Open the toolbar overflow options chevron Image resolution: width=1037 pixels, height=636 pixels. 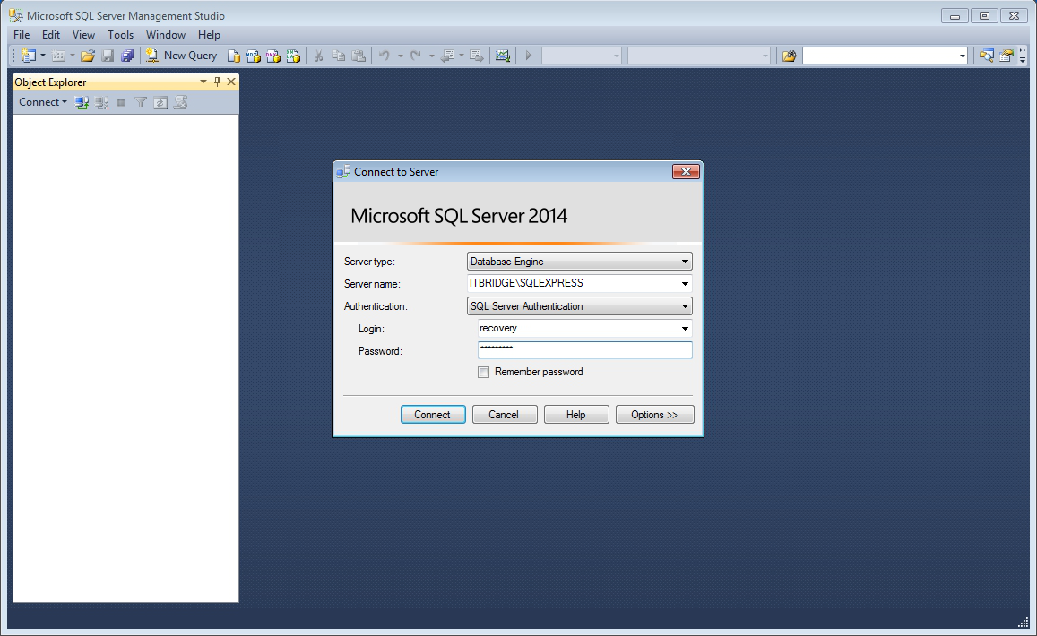click(x=1023, y=56)
